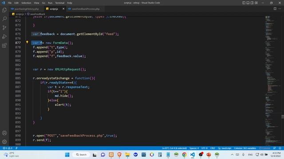Open the Task View taskbar icon
Image resolution: width=284 pixels, height=159 pixels.
[x=95, y=155]
